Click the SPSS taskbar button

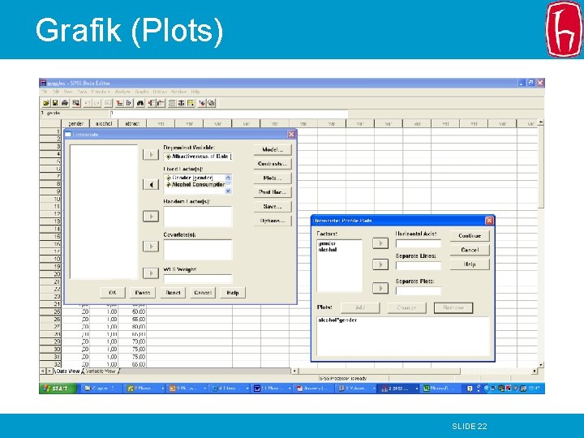399,389
